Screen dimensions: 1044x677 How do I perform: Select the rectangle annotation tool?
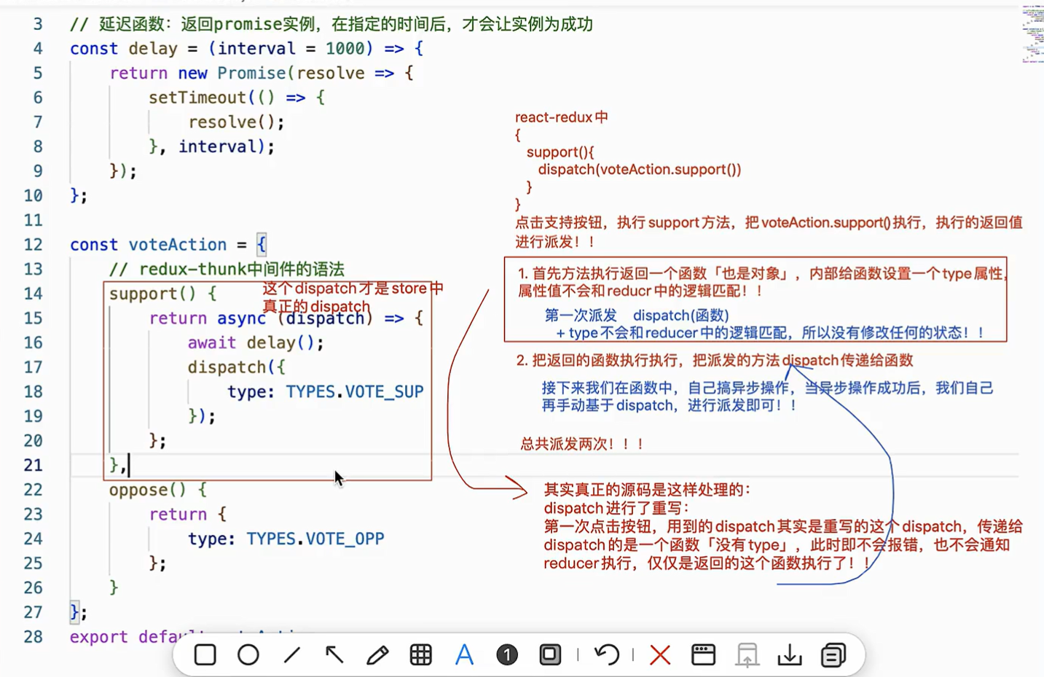click(205, 655)
